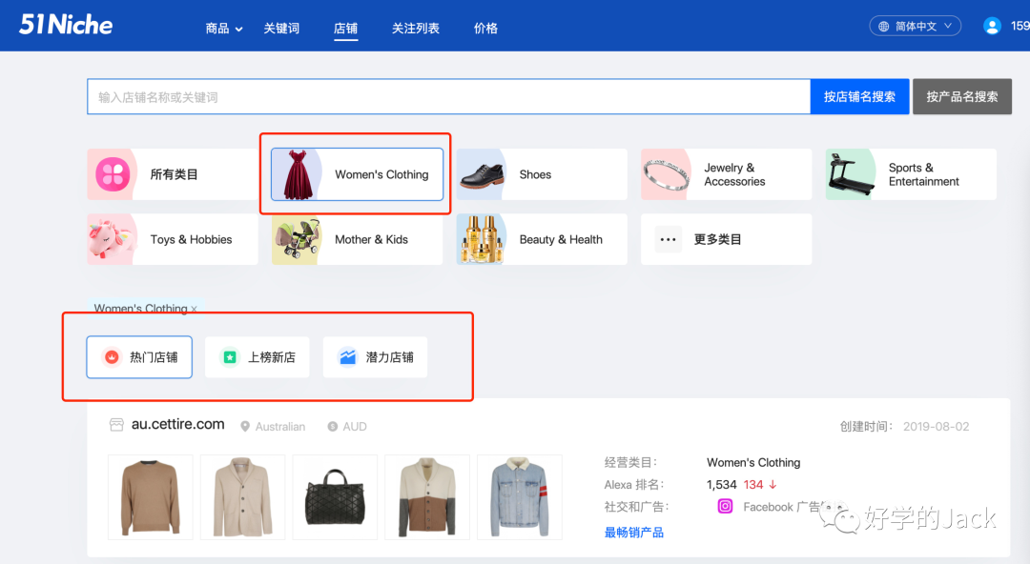Image resolution: width=1030 pixels, height=564 pixels.
Task: Select the 所有类目 category card
Action: click(173, 174)
